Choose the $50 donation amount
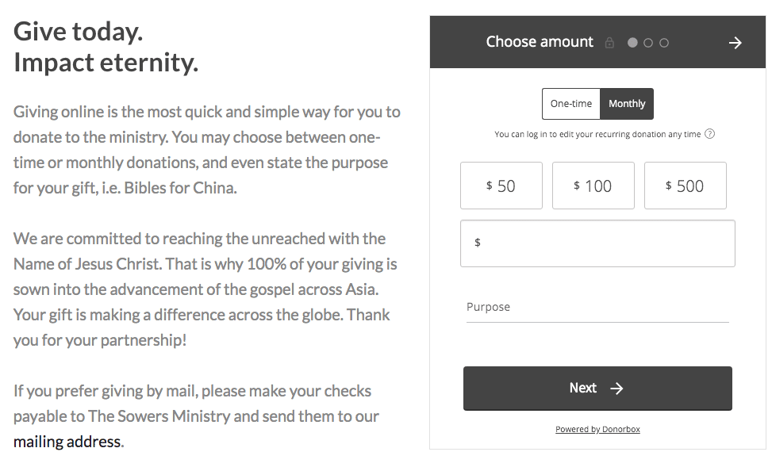The image size is (772, 471). click(x=501, y=186)
